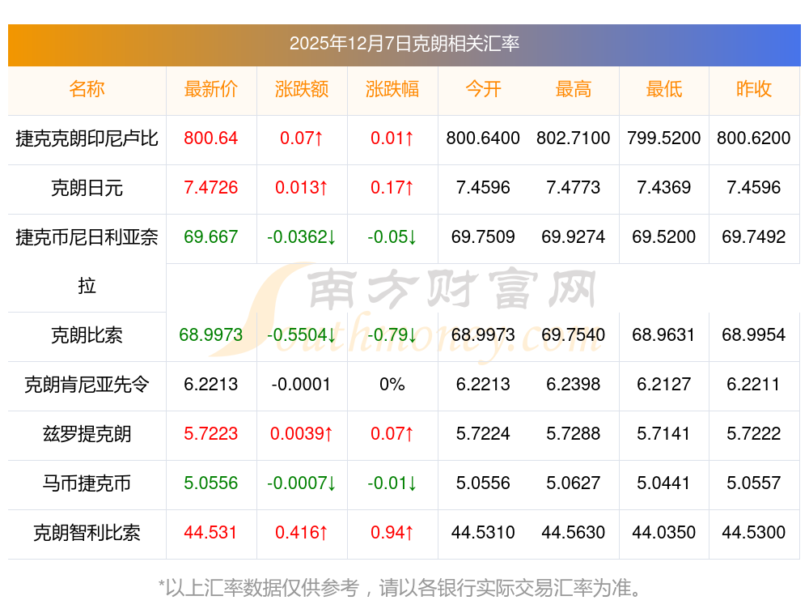Click previous close 800.6200
This screenshot has width=809, height=613.
[754, 138]
